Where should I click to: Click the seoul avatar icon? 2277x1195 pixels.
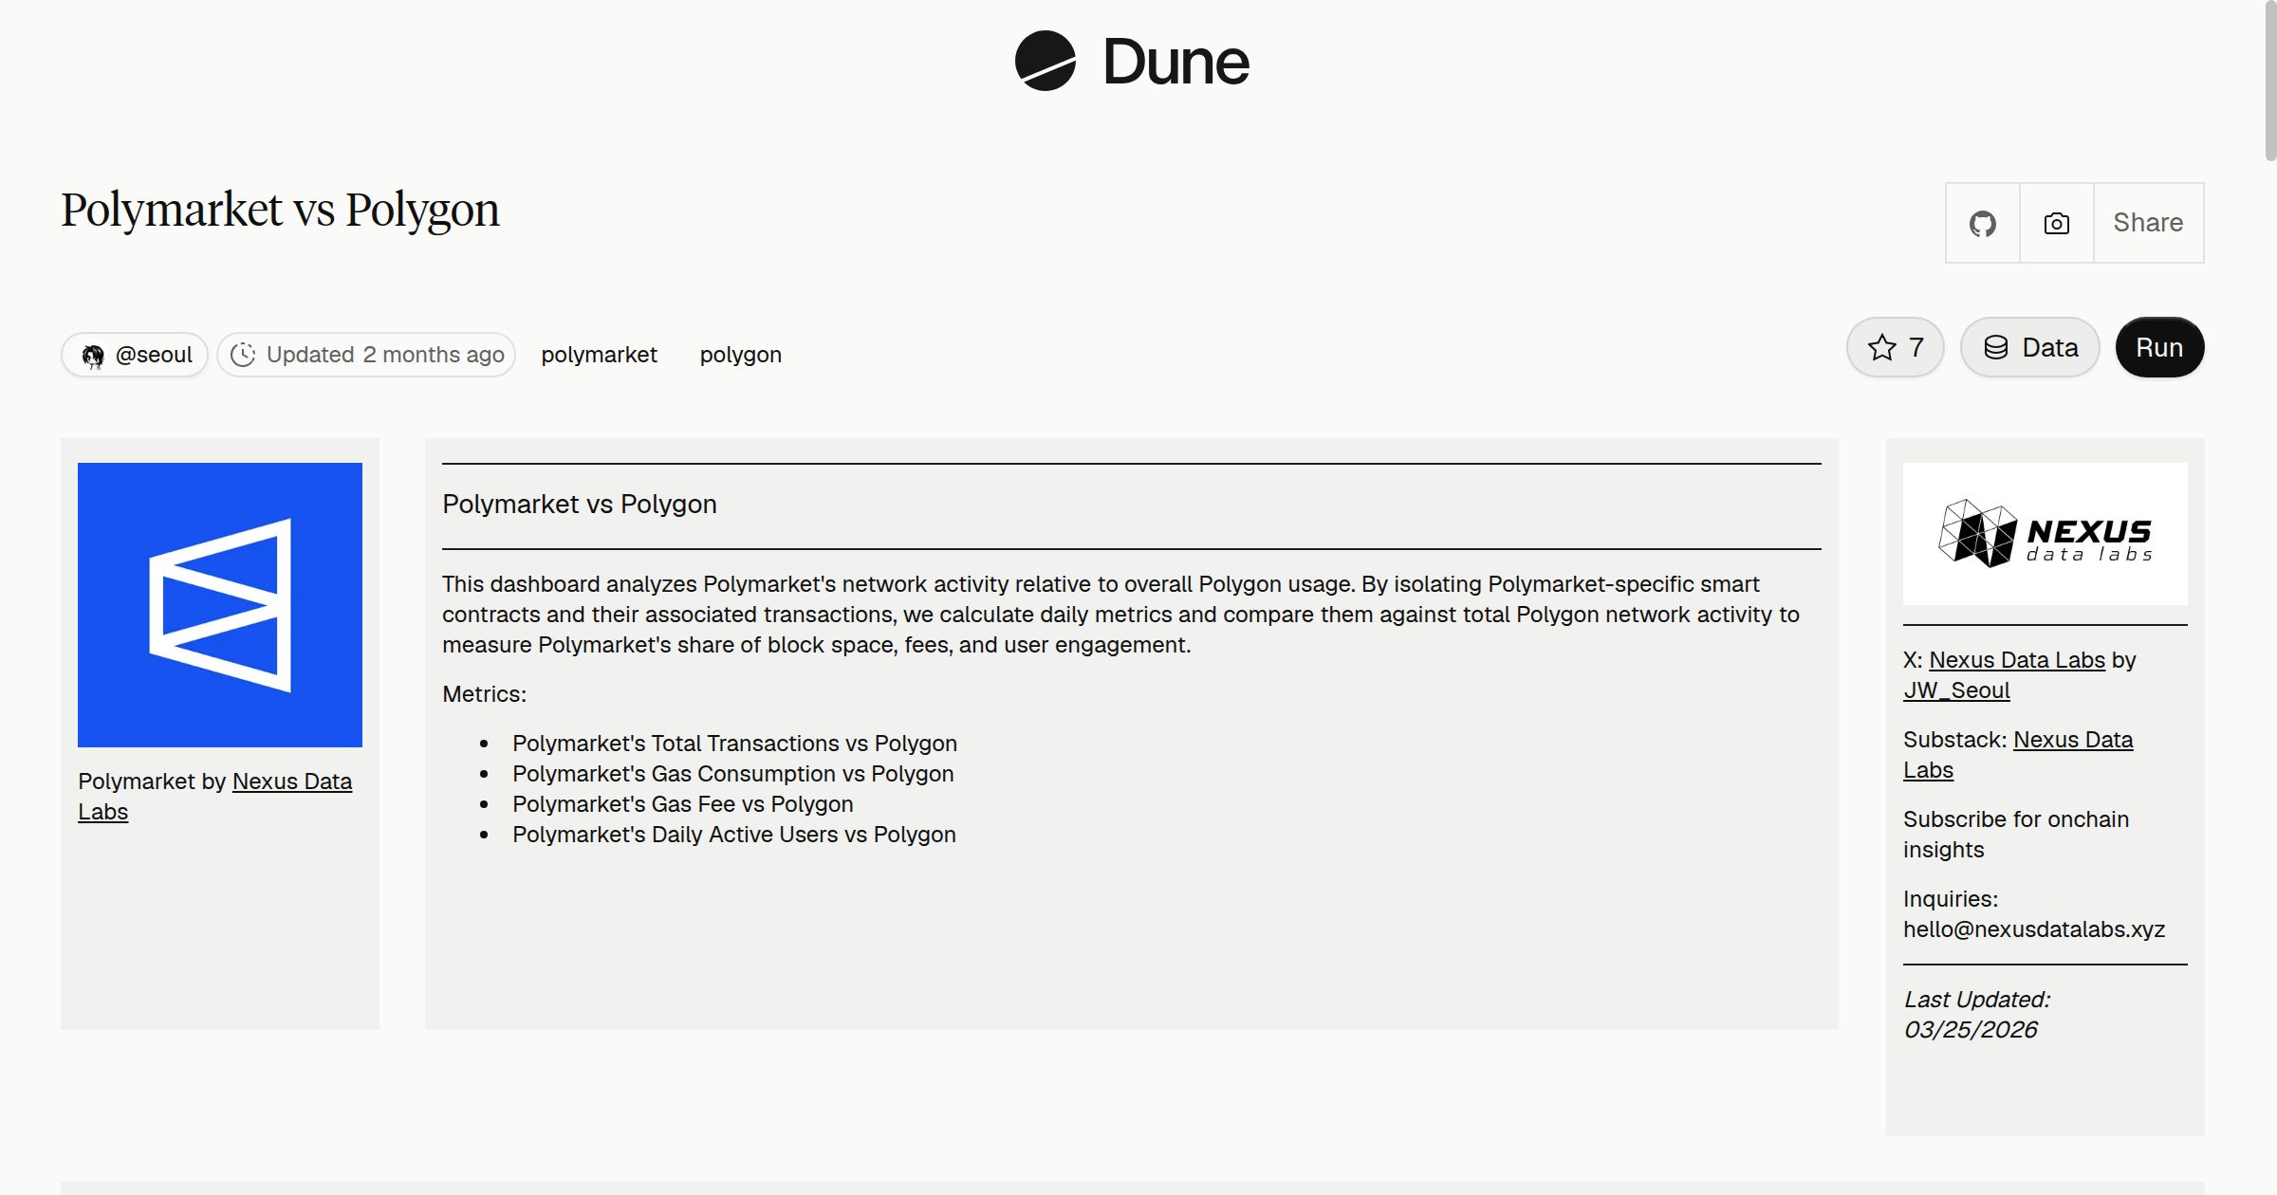click(x=93, y=356)
